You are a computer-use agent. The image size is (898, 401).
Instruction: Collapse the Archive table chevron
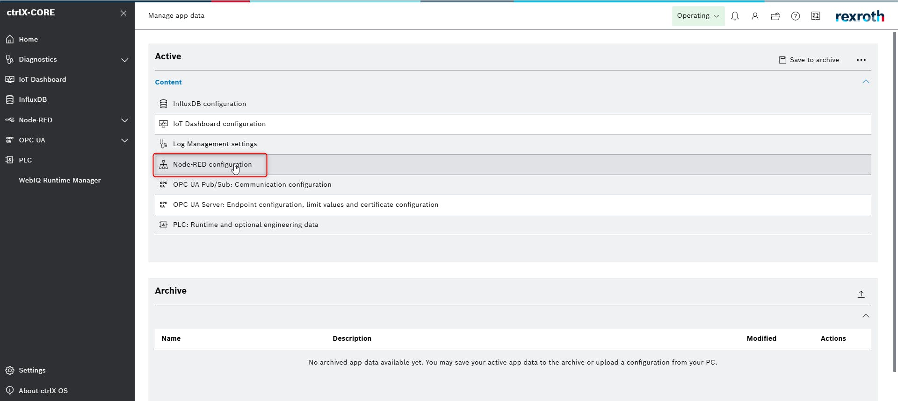click(x=866, y=316)
